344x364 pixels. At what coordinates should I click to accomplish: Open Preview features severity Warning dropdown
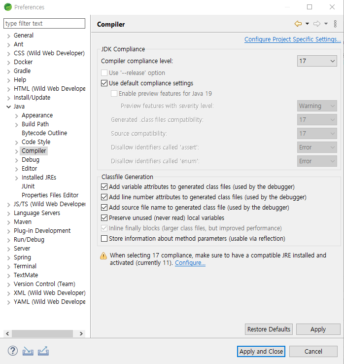317,106
